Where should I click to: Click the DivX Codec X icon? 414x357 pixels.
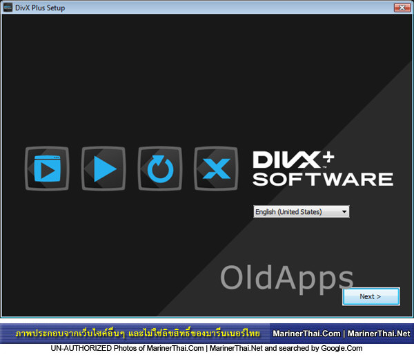tap(216, 168)
